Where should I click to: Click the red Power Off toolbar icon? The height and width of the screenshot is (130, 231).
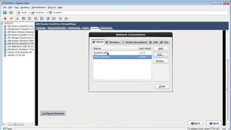5,18
